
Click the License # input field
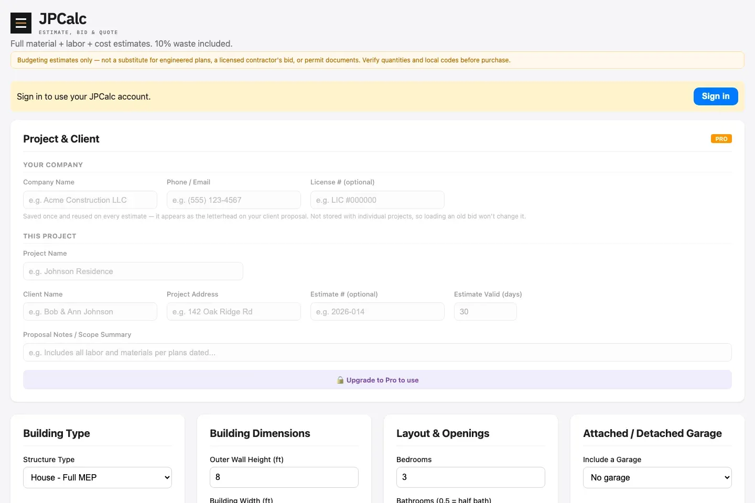coord(377,200)
